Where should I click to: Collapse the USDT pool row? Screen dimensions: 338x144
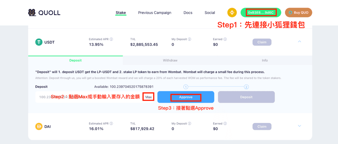click(x=299, y=42)
